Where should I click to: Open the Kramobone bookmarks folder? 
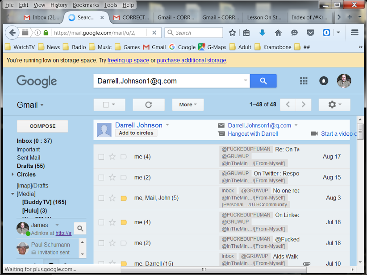pos(273,47)
